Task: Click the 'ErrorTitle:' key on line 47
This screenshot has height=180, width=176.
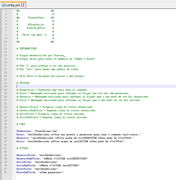Action: click(x=24, y=169)
